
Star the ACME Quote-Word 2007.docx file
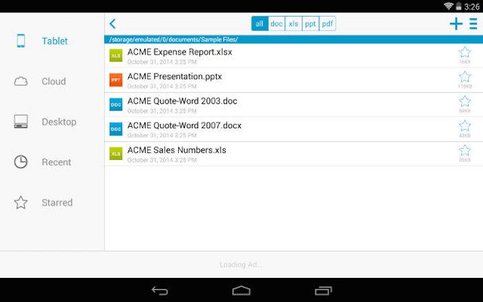pyautogui.click(x=465, y=126)
